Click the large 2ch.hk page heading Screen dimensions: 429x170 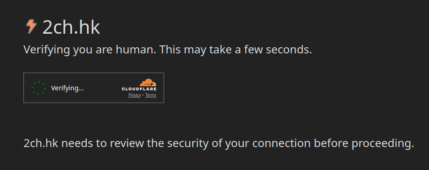pyautogui.click(x=71, y=27)
